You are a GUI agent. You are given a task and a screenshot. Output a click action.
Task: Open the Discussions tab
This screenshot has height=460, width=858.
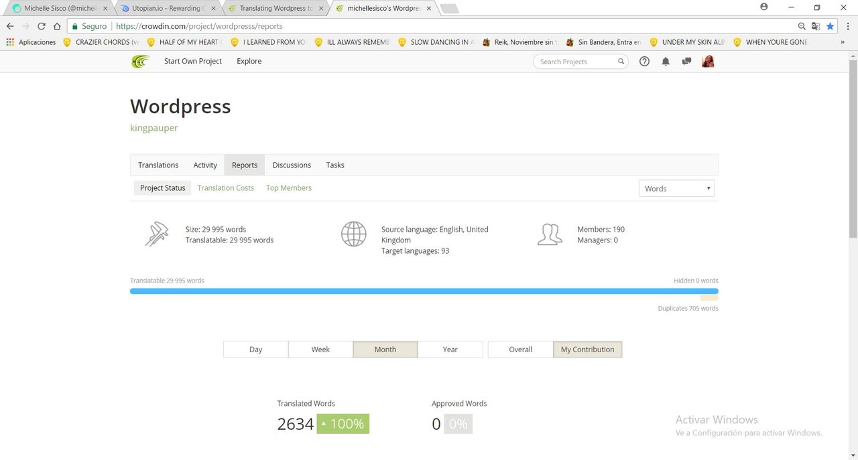[x=292, y=165]
